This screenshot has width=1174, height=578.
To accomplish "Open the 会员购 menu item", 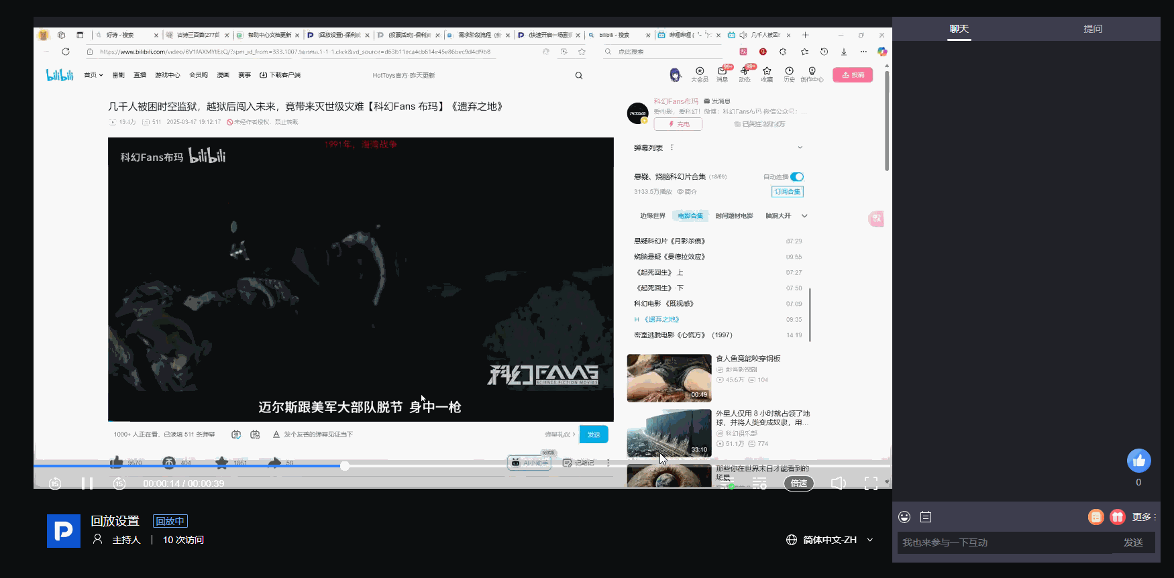I will [x=199, y=75].
